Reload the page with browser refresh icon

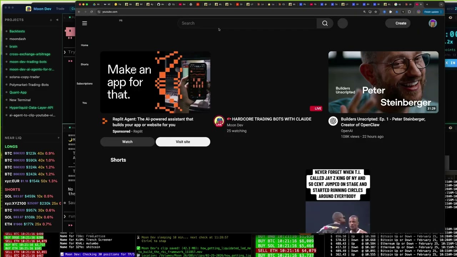click(91, 12)
